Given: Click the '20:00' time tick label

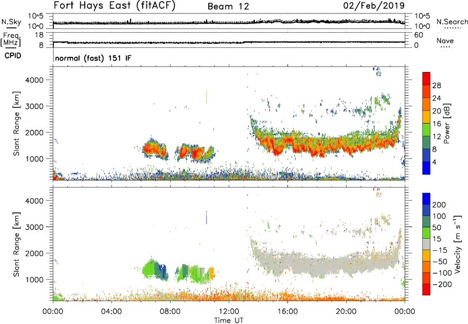Looking at the screenshot, I should (x=346, y=312).
